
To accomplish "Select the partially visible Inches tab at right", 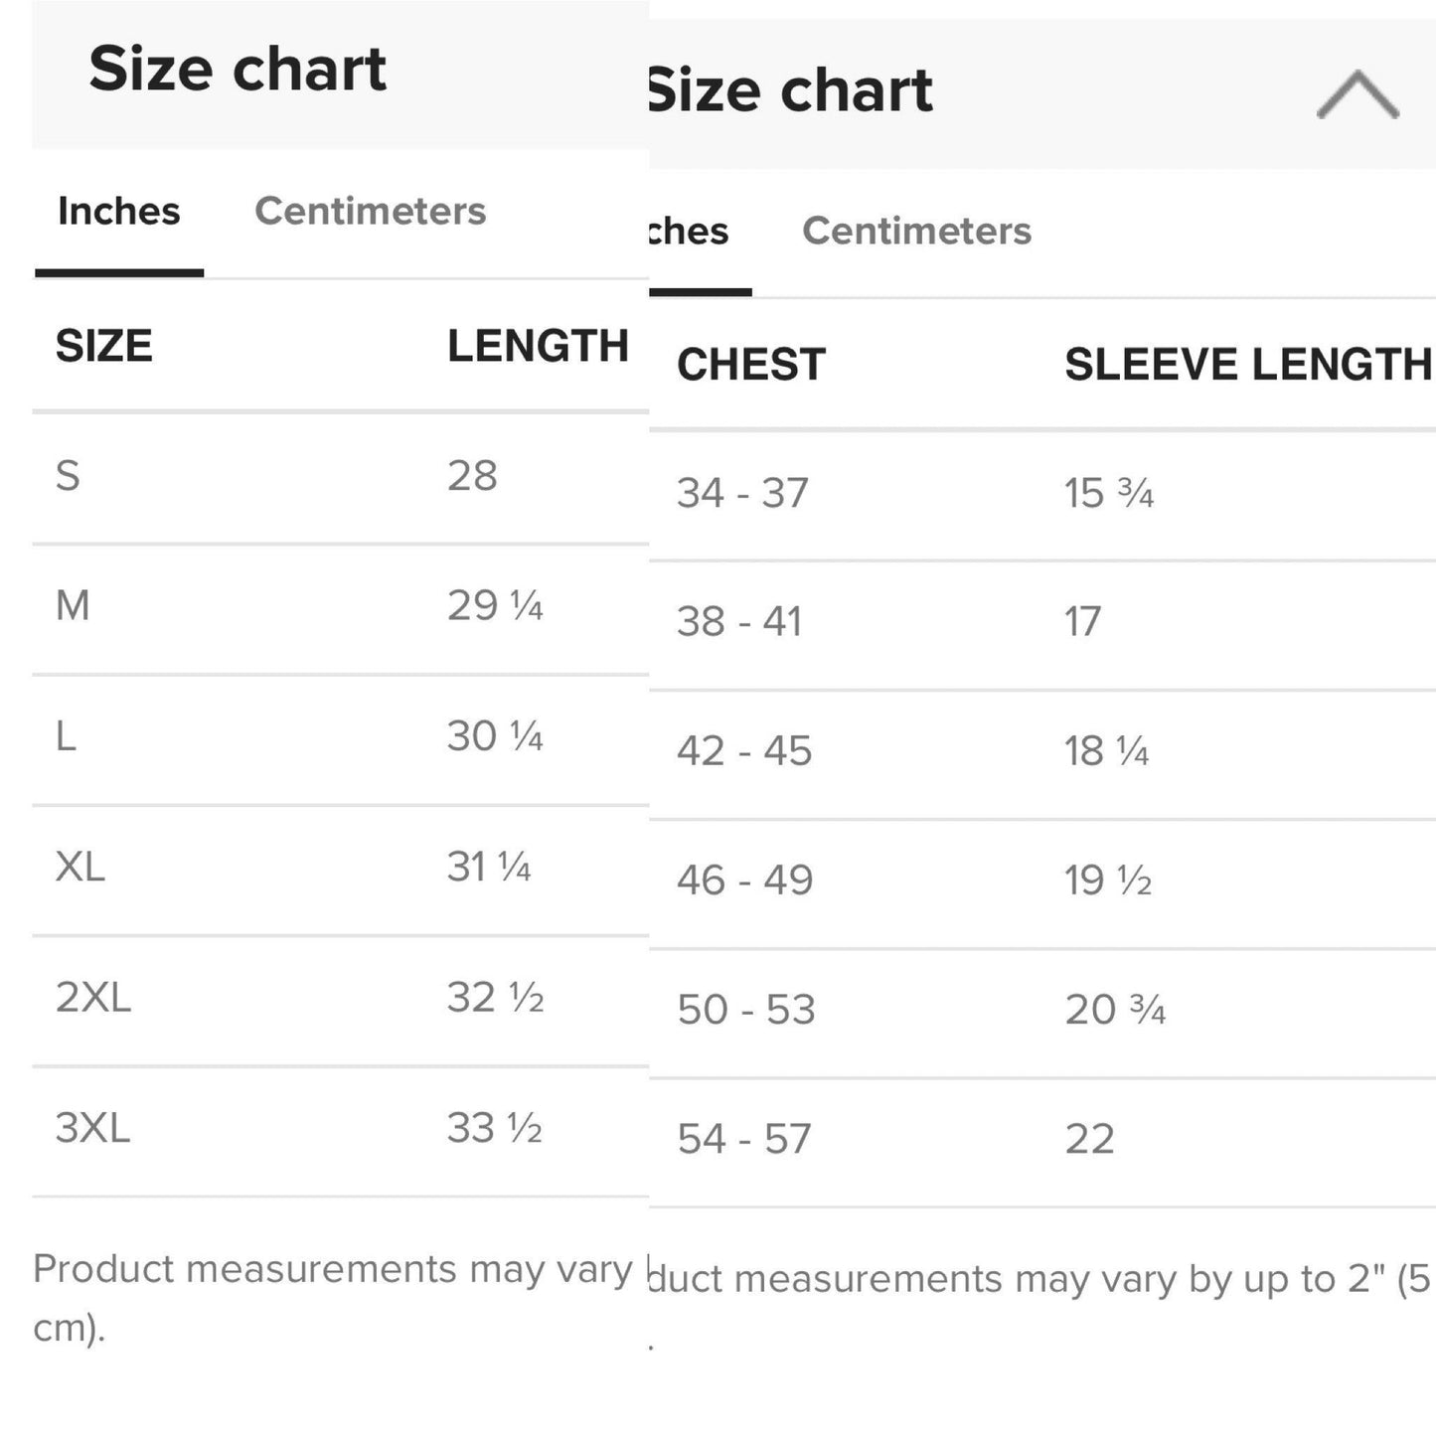I will (689, 231).
